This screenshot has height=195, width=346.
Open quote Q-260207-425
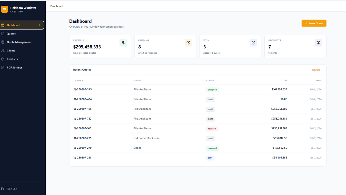pyautogui.click(x=83, y=109)
